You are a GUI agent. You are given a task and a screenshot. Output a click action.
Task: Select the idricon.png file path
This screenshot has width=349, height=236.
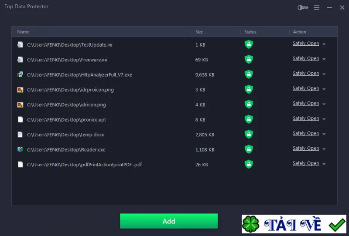tap(66, 105)
